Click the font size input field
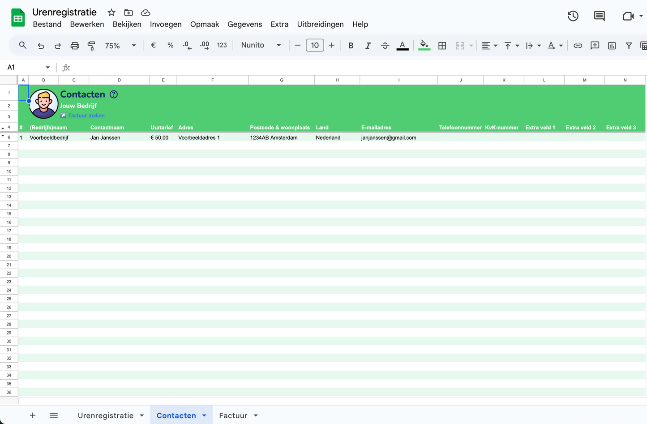The image size is (647, 424). 315,45
